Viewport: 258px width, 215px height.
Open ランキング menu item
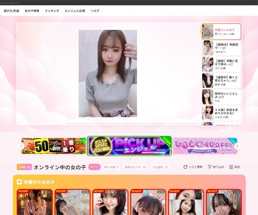click(52, 11)
